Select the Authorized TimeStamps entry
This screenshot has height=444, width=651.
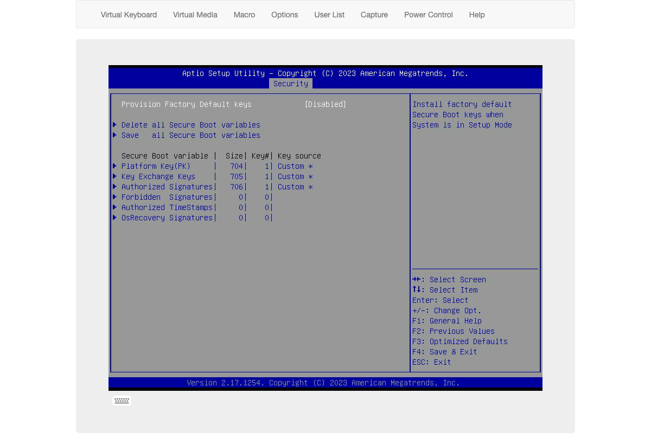[167, 207]
